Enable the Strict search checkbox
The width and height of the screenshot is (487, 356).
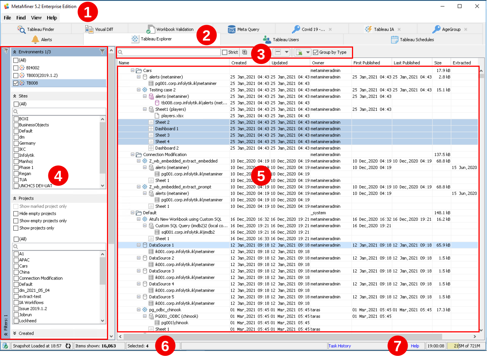(x=225, y=52)
